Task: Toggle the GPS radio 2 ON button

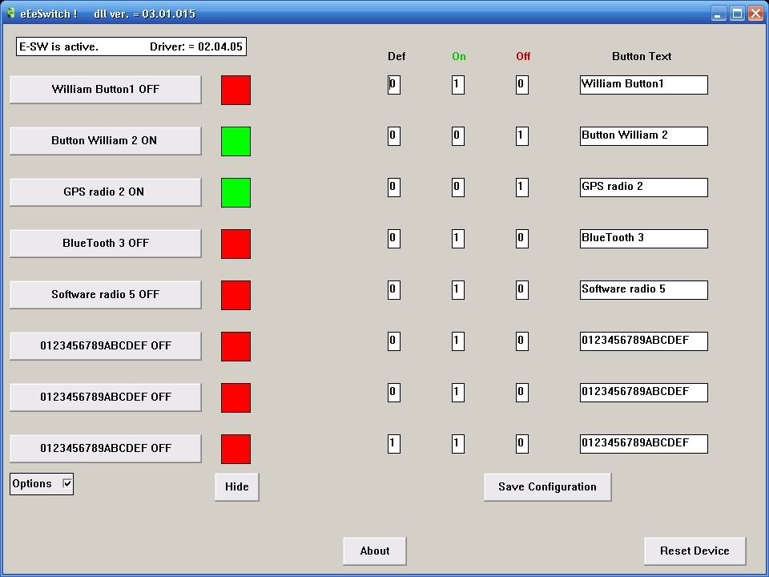Action: [105, 192]
